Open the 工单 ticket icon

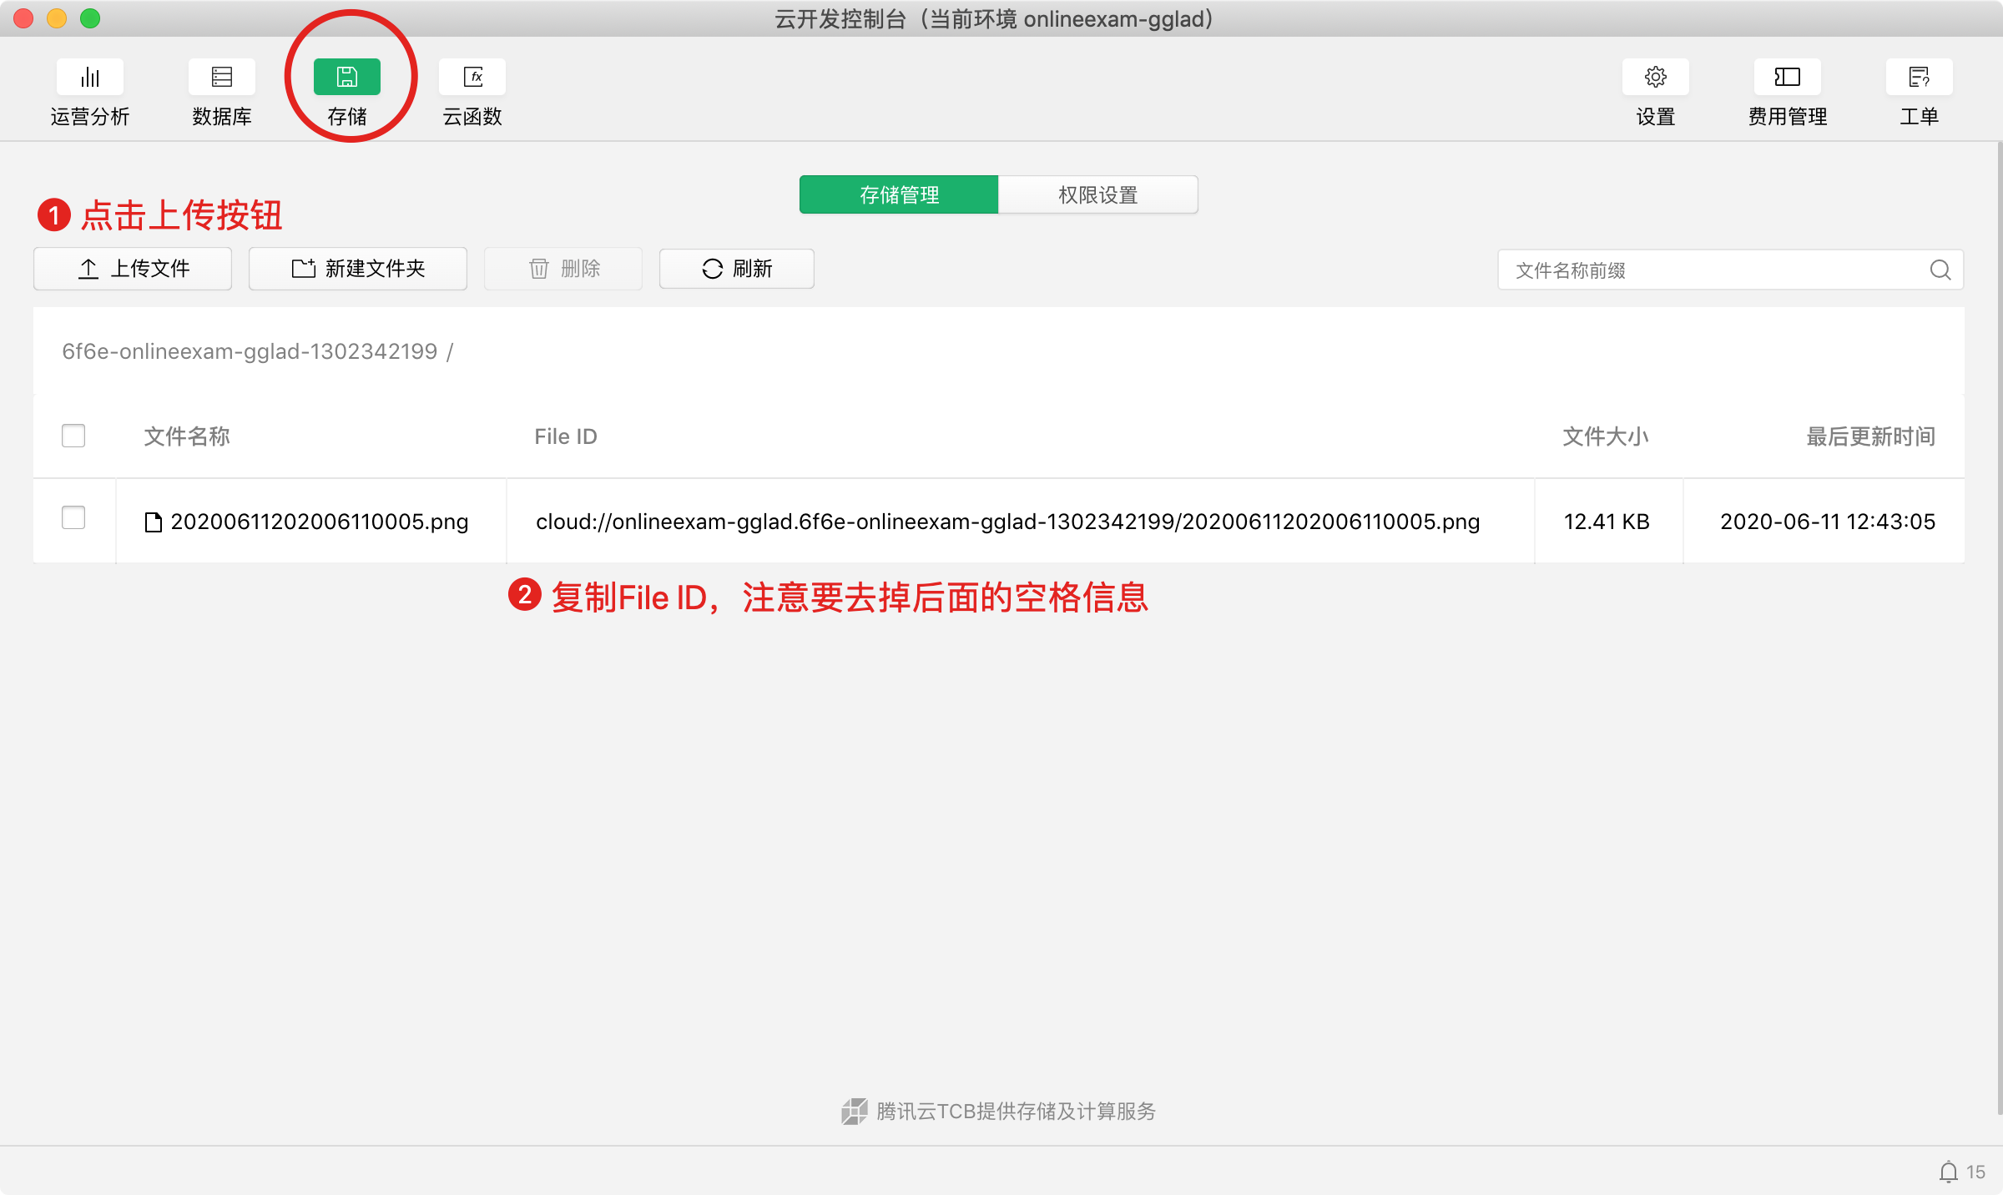(x=1919, y=78)
